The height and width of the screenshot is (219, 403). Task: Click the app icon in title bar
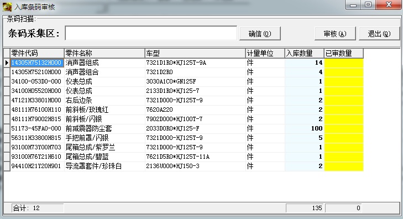pos(7,7)
